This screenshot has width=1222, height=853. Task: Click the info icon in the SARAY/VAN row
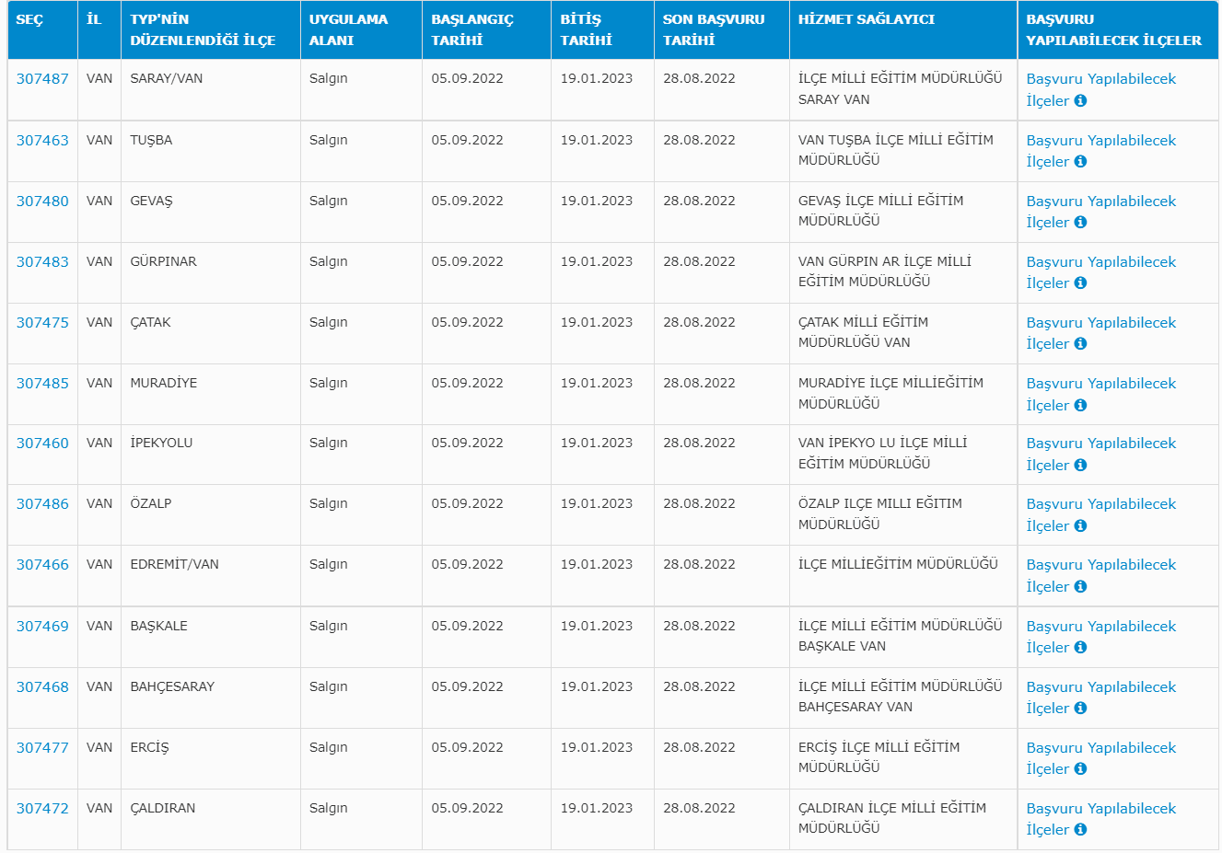coord(1080,101)
